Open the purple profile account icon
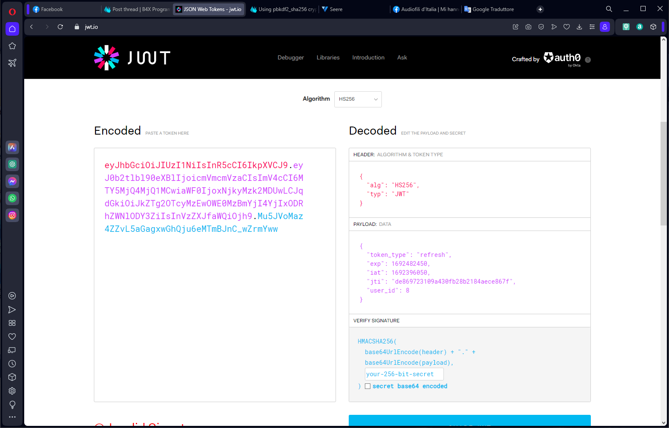The width and height of the screenshot is (669, 428). (x=605, y=27)
